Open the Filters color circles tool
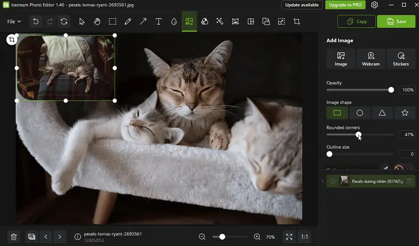419x246 pixels. 205,21
